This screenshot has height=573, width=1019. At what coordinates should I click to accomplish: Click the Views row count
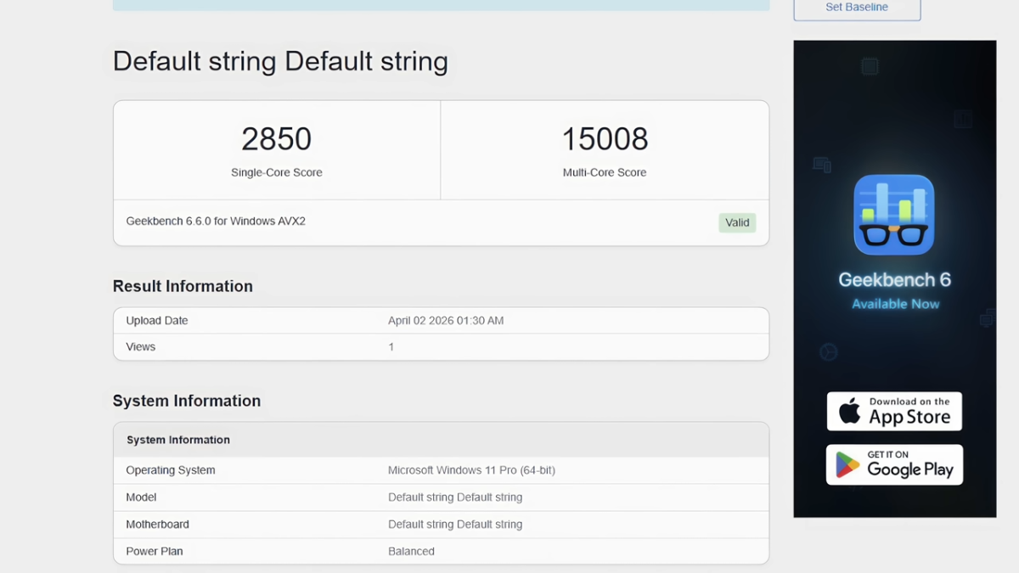(391, 347)
